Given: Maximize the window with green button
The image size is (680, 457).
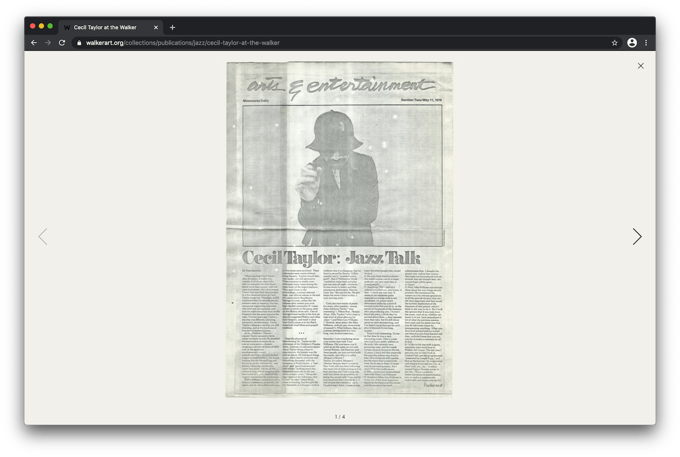Looking at the screenshot, I should (x=50, y=26).
